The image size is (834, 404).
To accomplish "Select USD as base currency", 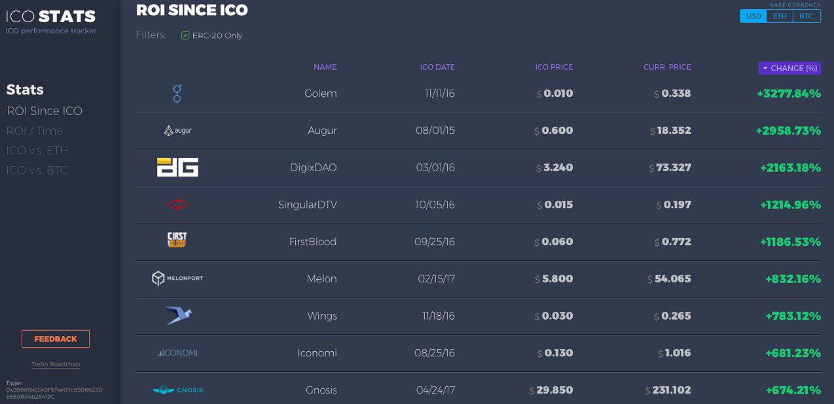I will 753,16.
